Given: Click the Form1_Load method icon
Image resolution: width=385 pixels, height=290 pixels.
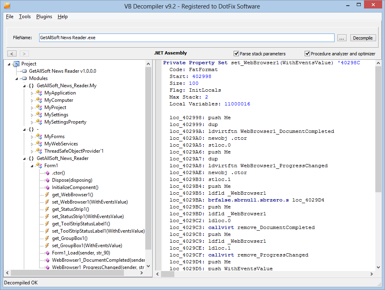Looking at the screenshot, I should tap(47, 253).
